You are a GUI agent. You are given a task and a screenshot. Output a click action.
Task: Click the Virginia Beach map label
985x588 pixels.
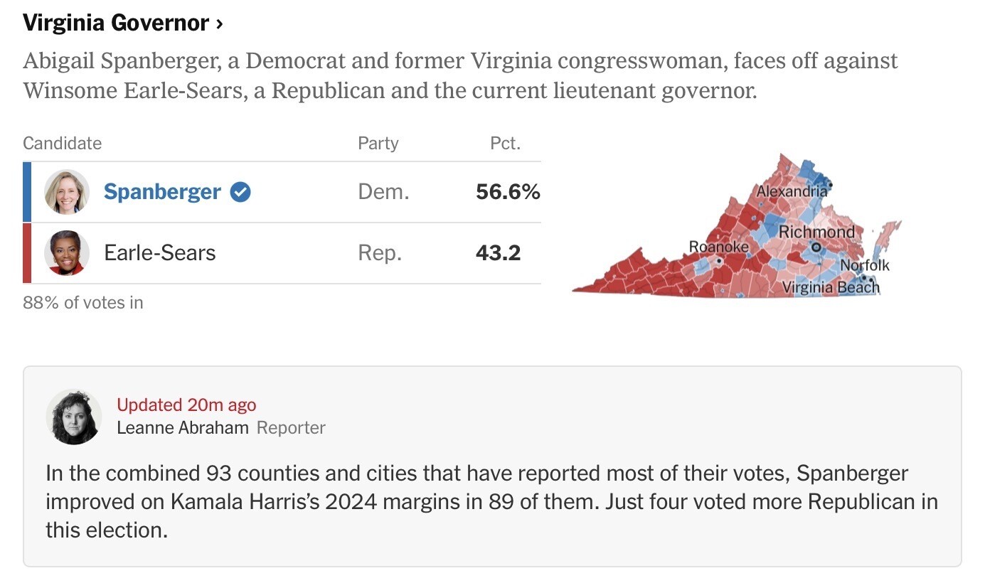830,288
